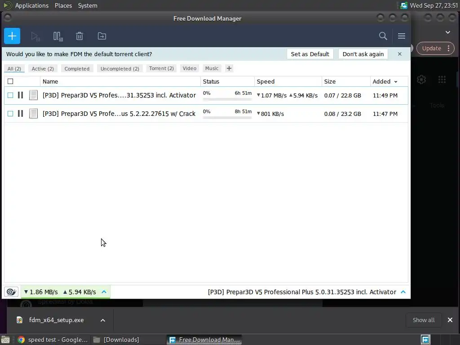Click the Don't ask again button
This screenshot has width=460, height=345.
click(x=363, y=54)
